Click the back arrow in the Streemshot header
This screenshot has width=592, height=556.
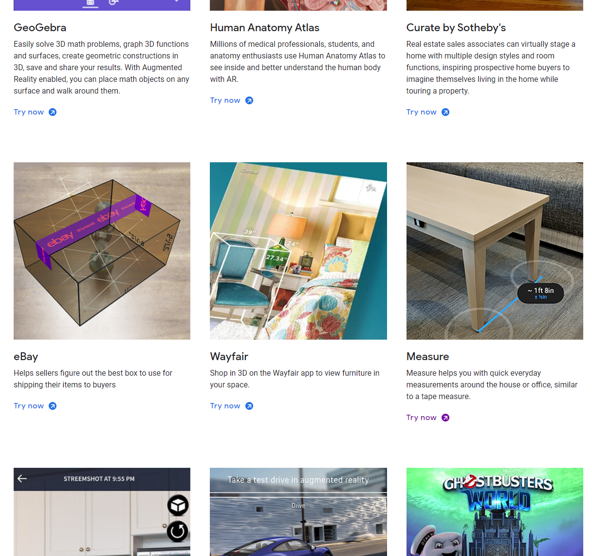tap(22, 479)
